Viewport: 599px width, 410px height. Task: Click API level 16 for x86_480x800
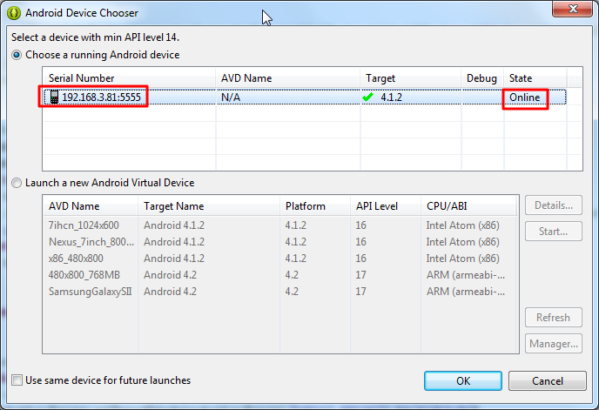tap(360, 259)
